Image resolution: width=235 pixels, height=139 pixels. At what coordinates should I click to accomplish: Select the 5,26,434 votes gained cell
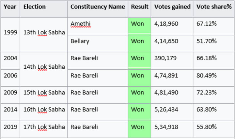click(x=166, y=110)
